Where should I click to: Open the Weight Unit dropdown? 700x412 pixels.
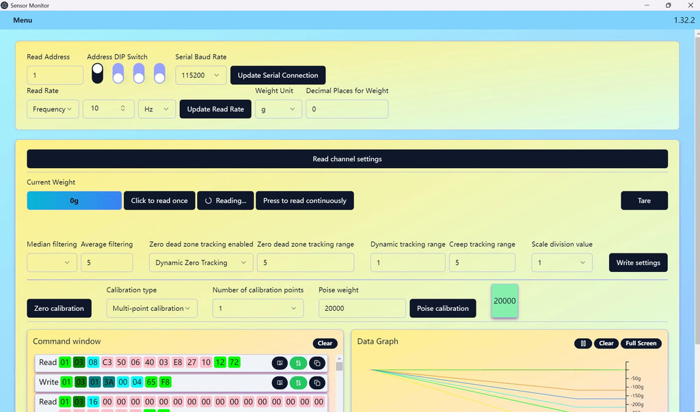click(x=278, y=109)
